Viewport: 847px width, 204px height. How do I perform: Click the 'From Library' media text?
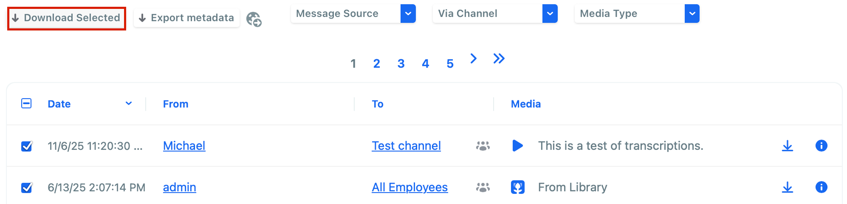click(x=573, y=187)
